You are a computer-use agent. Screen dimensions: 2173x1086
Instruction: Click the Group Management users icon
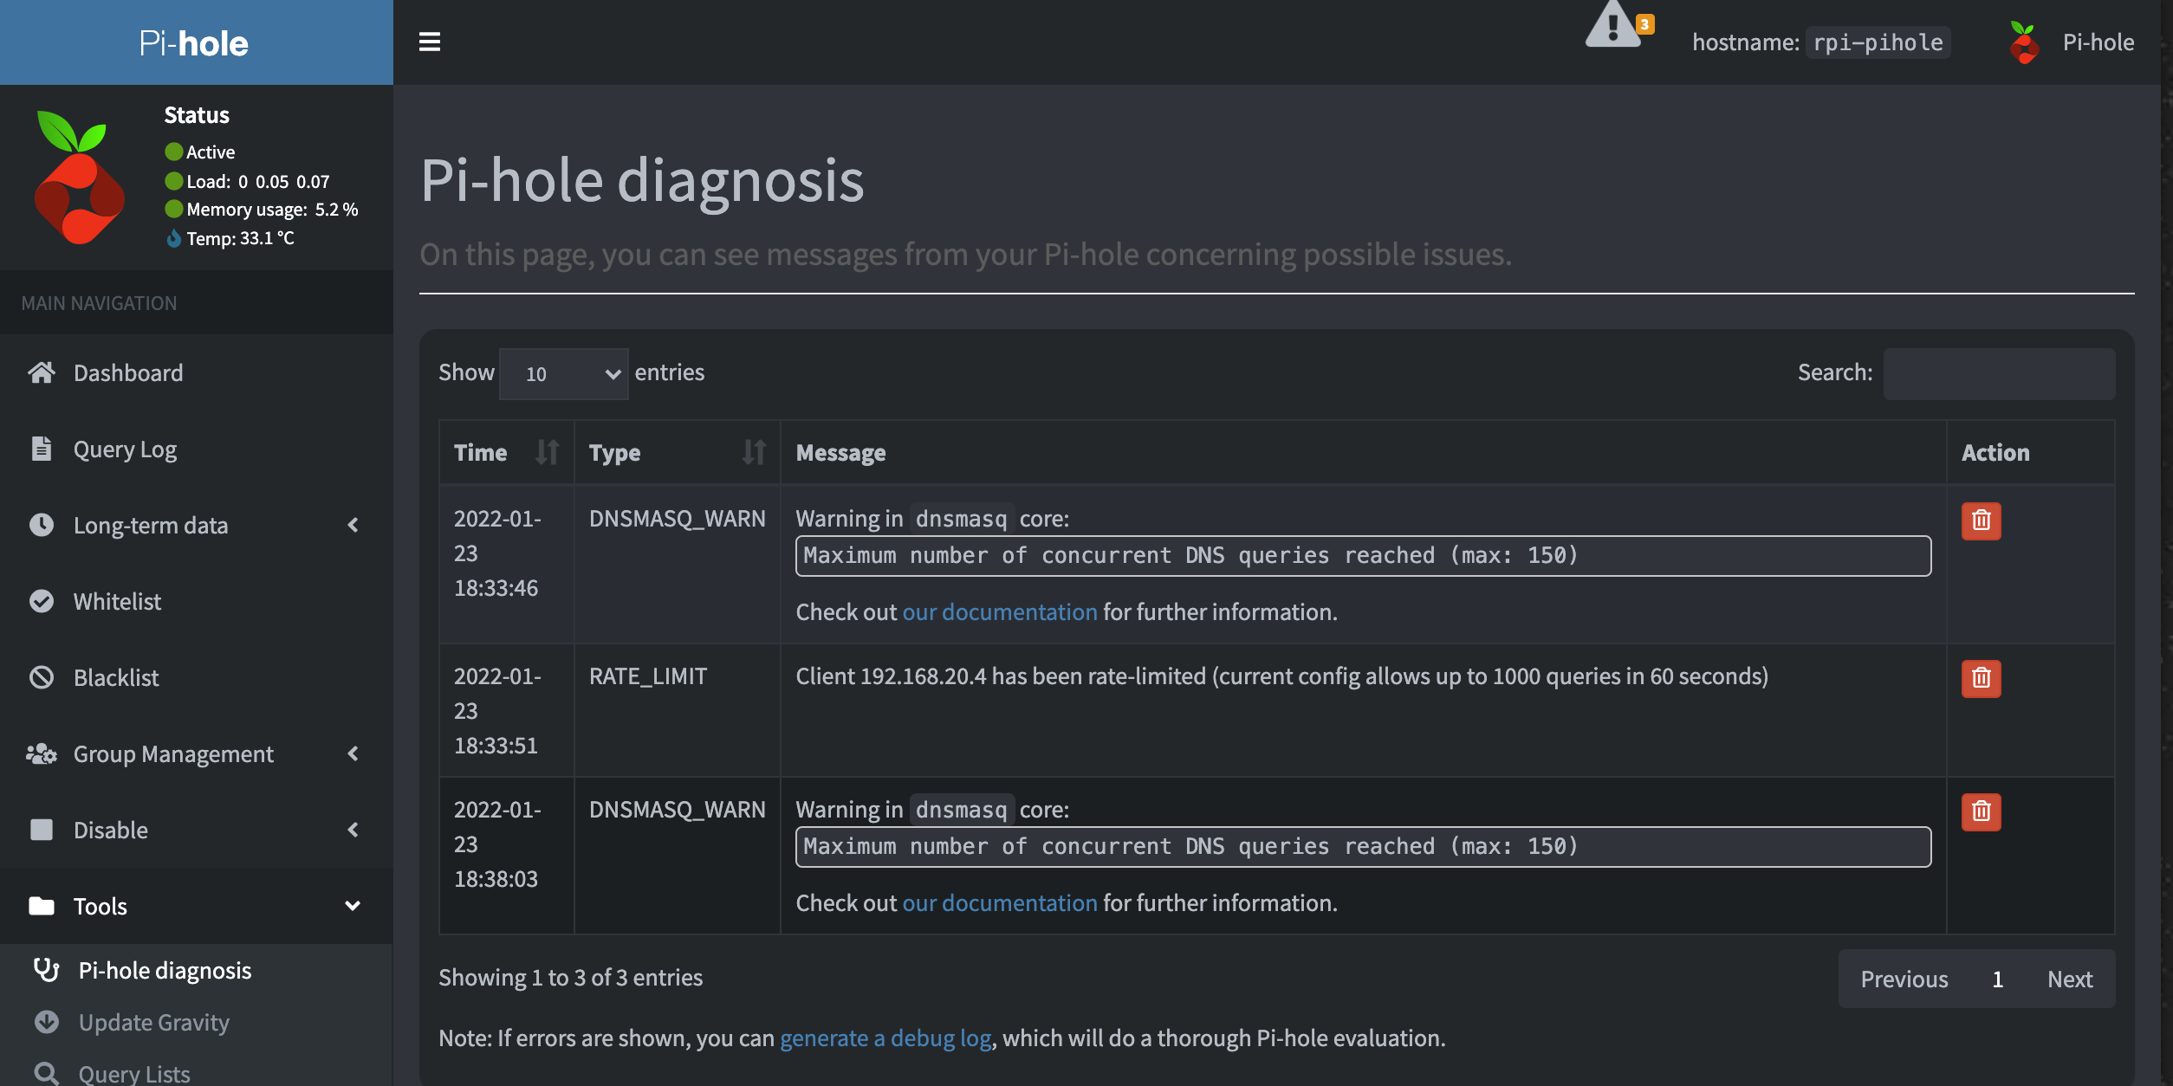[41, 753]
